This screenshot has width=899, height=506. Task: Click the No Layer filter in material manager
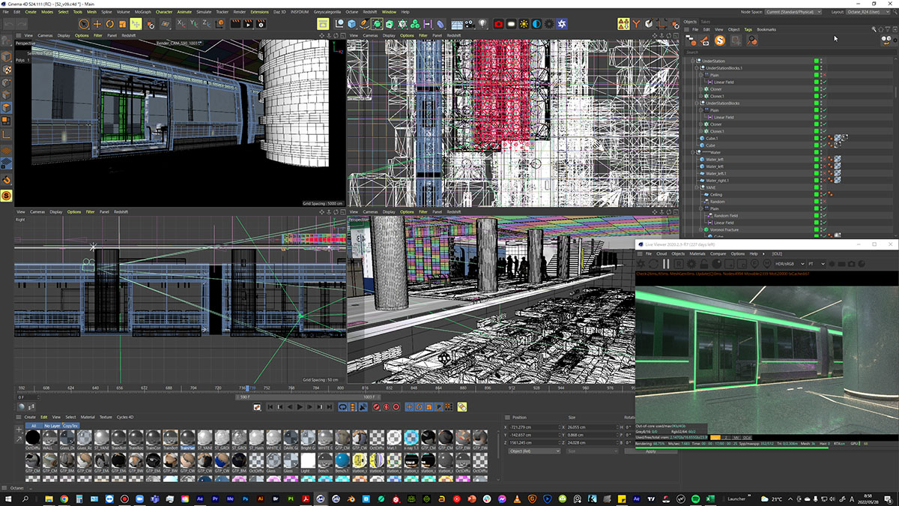point(52,426)
